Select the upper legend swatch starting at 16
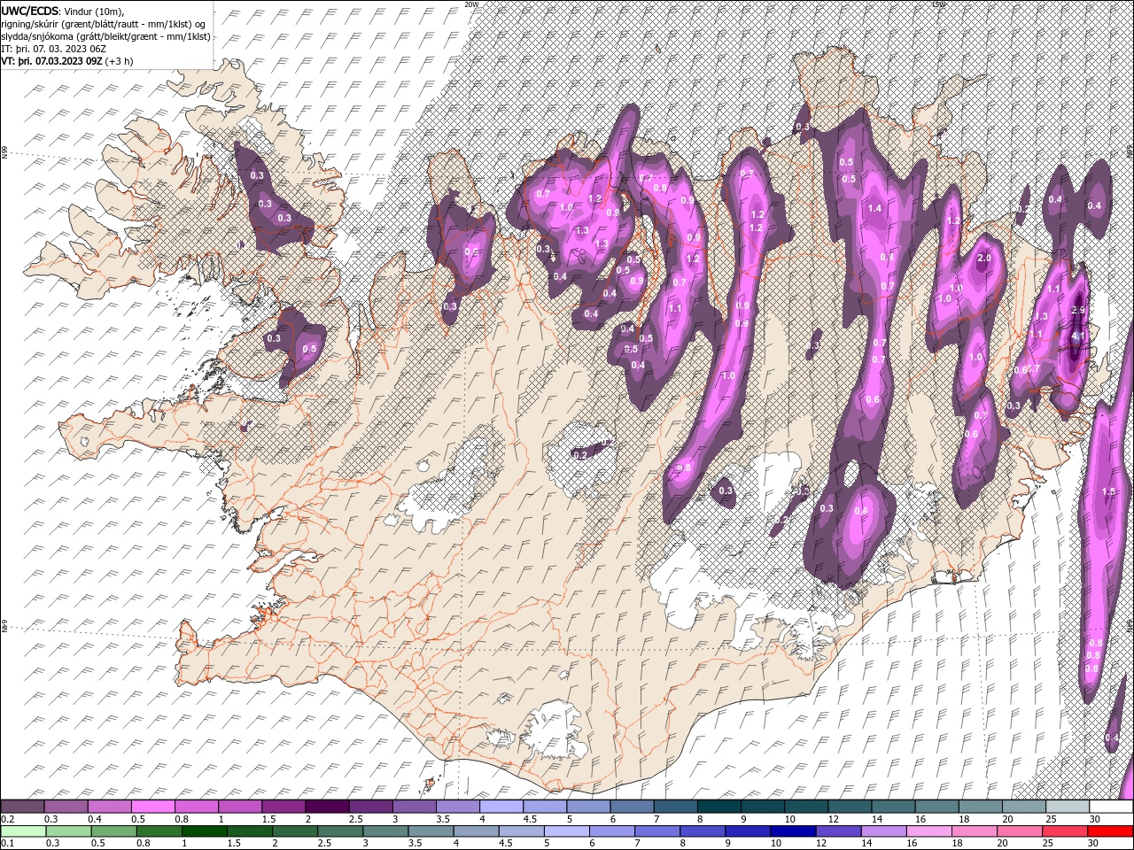1134x850 pixels. tap(937, 807)
